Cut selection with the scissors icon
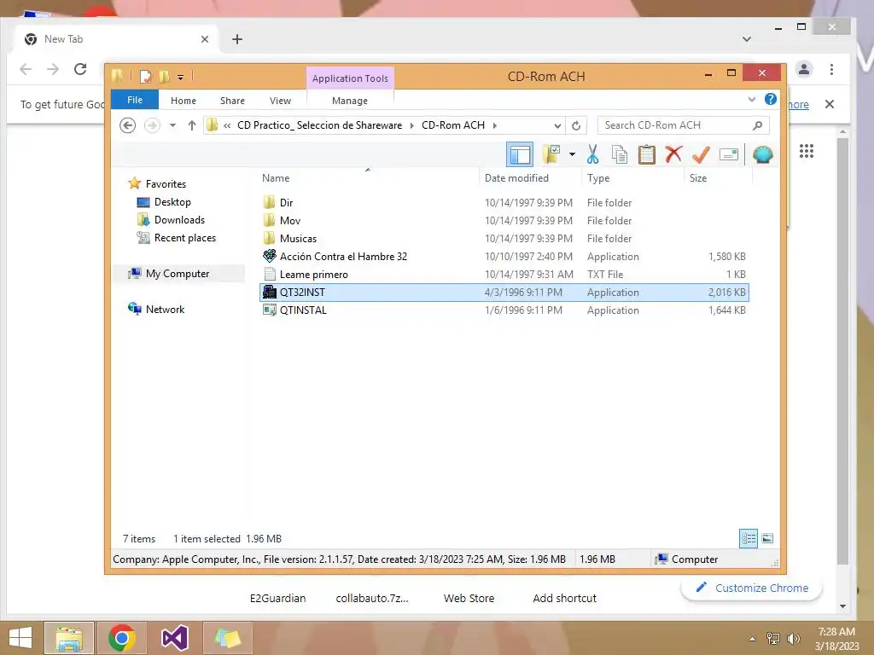The width and height of the screenshot is (874, 655). click(x=592, y=154)
